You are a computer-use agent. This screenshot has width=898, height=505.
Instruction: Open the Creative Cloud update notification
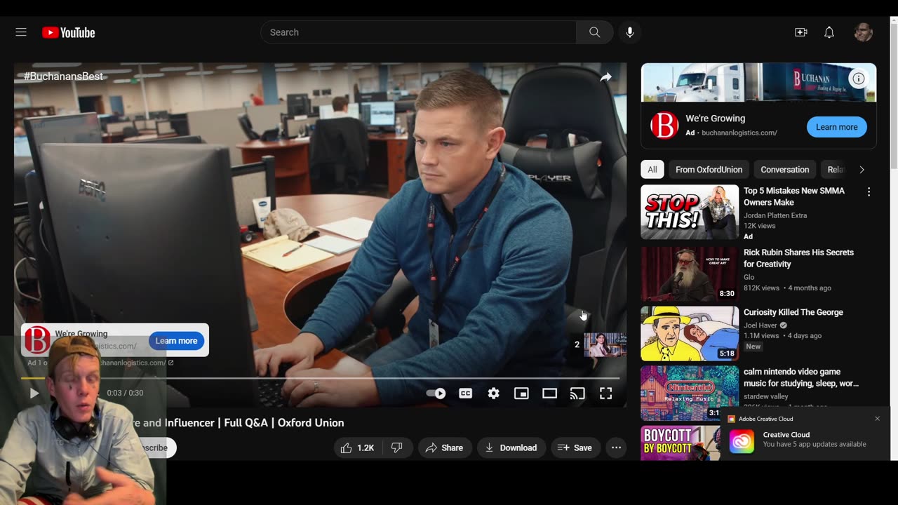click(x=804, y=434)
